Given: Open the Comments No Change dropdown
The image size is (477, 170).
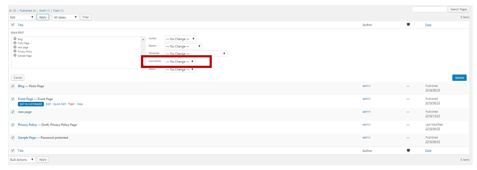Looking at the screenshot, I should pyautogui.click(x=180, y=61).
